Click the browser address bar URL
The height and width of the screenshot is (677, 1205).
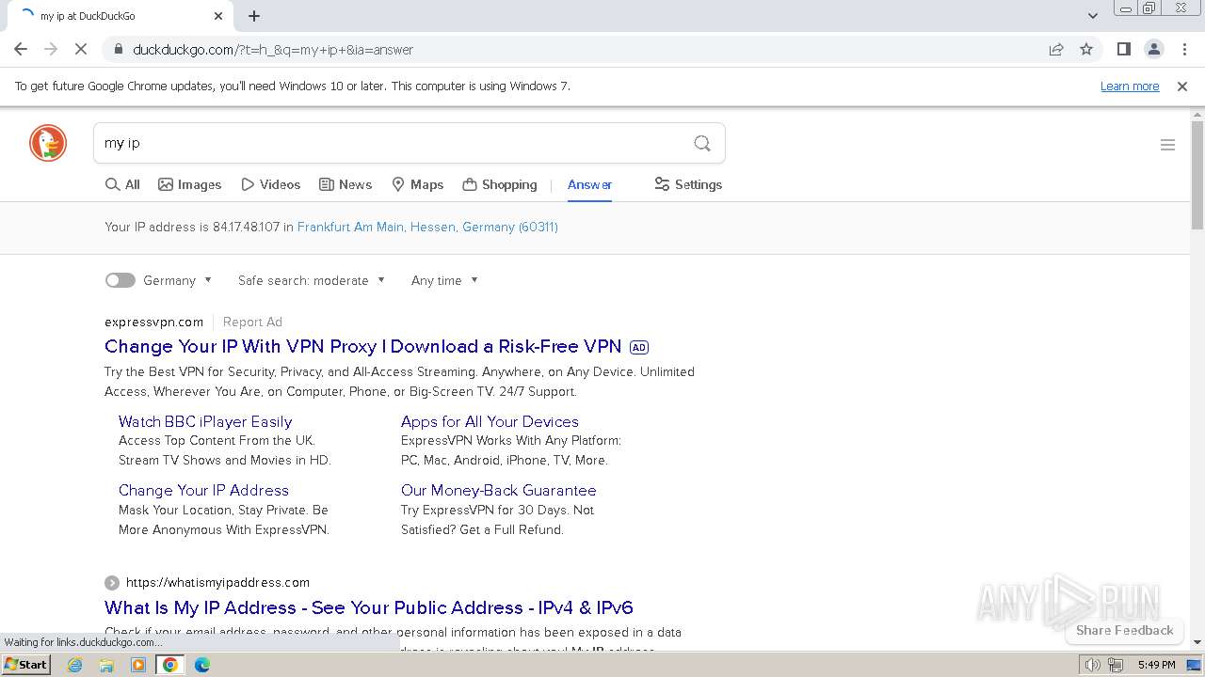[x=273, y=50]
